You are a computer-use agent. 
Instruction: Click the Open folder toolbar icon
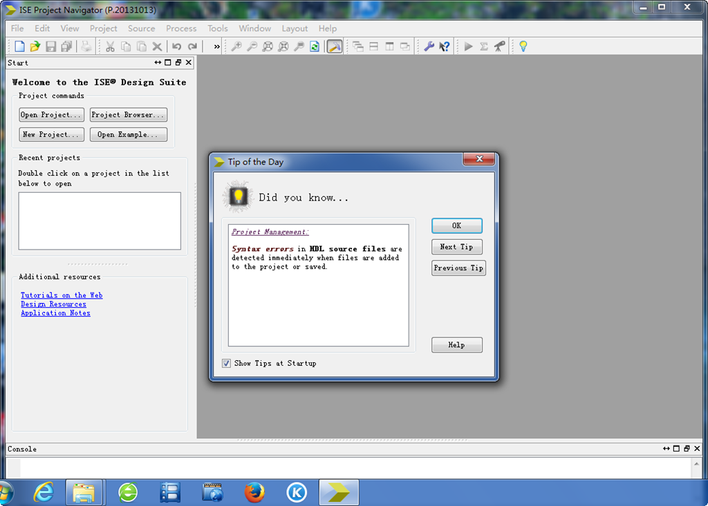(x=35, y=46)
